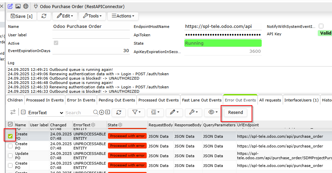332x173 pixels.
Task: Click the green Valid API Key badge
Action: 325,33
